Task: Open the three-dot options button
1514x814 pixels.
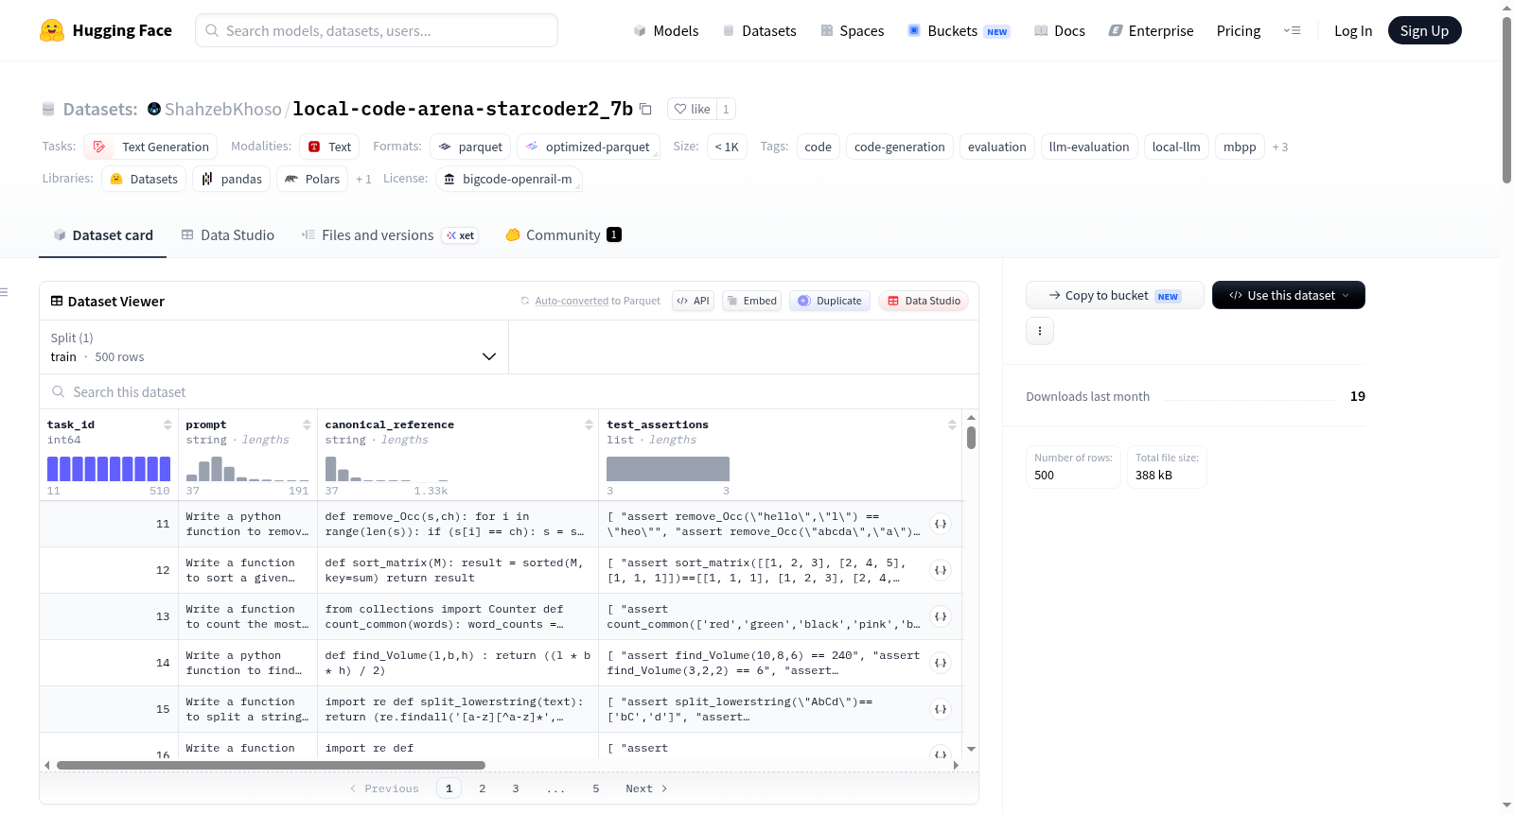Action: coord(1040,331)
